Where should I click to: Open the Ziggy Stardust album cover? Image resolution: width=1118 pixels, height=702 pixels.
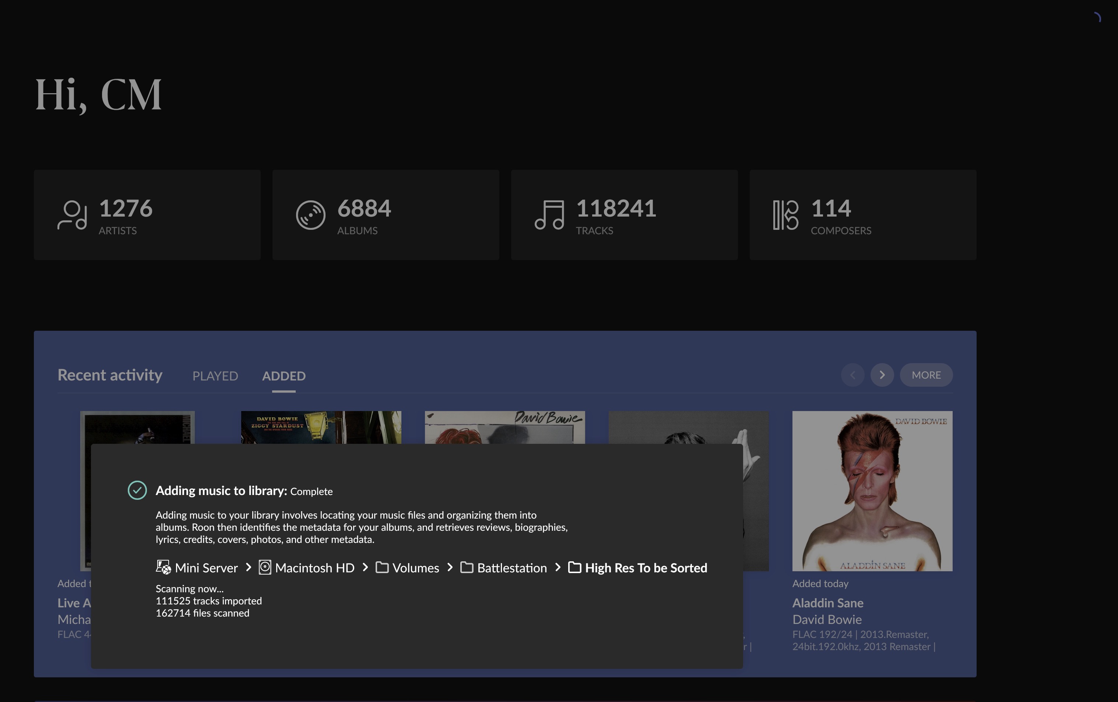pos(321,427)
